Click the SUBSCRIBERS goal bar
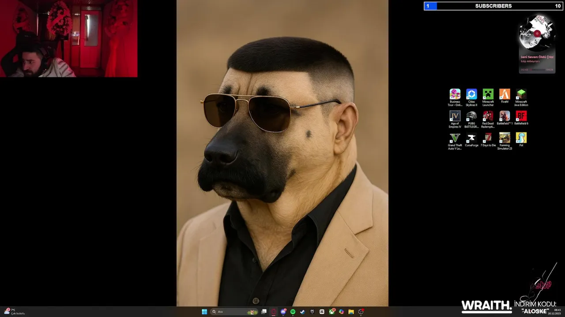 coord(493,6)
